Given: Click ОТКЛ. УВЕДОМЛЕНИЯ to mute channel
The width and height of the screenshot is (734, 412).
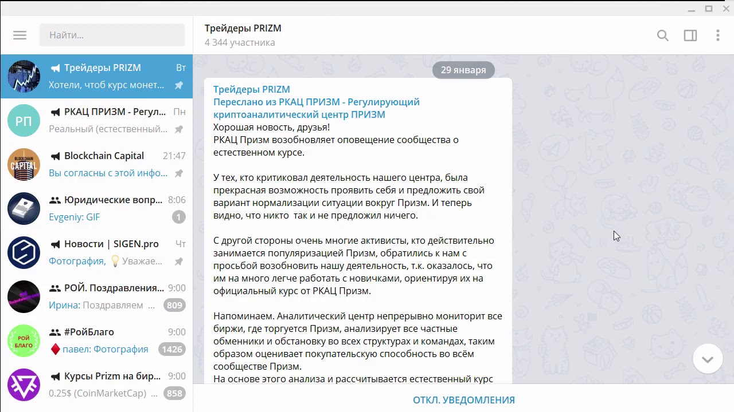Looking at the screenshot, I should 464,400.
